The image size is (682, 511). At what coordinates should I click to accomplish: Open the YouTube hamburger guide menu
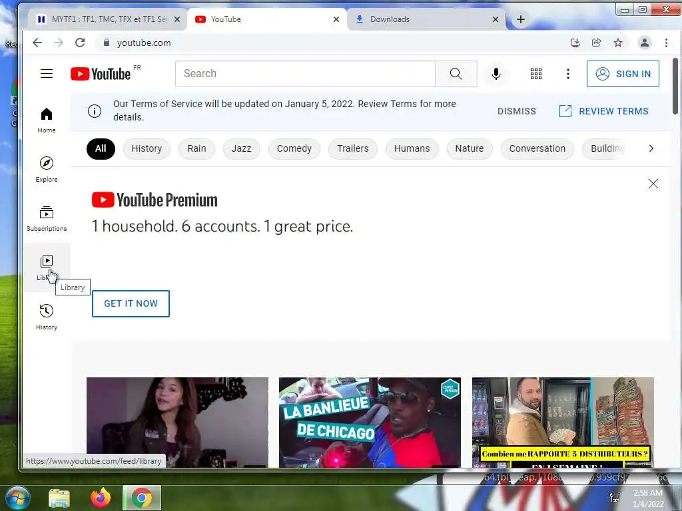[47, 74]
